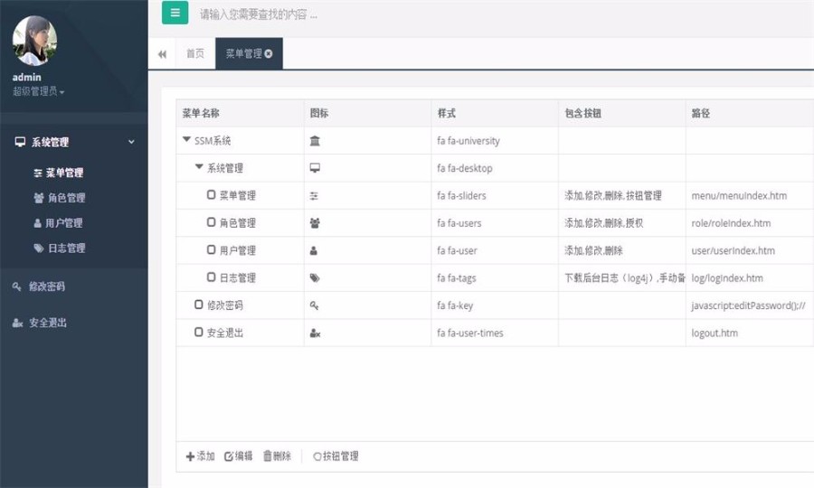The image size is (814, 488).
Task: Click the double-left arrow tab scroll icon
Action: click(x=162, y=54)
